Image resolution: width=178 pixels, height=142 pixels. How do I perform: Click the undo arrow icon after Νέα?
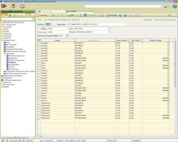(x=80, y=15)
